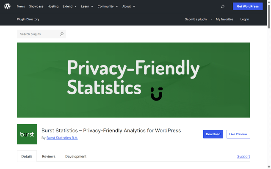
Task: Click the vertical scrollbar thumb
Action: (x=269, y=16)
